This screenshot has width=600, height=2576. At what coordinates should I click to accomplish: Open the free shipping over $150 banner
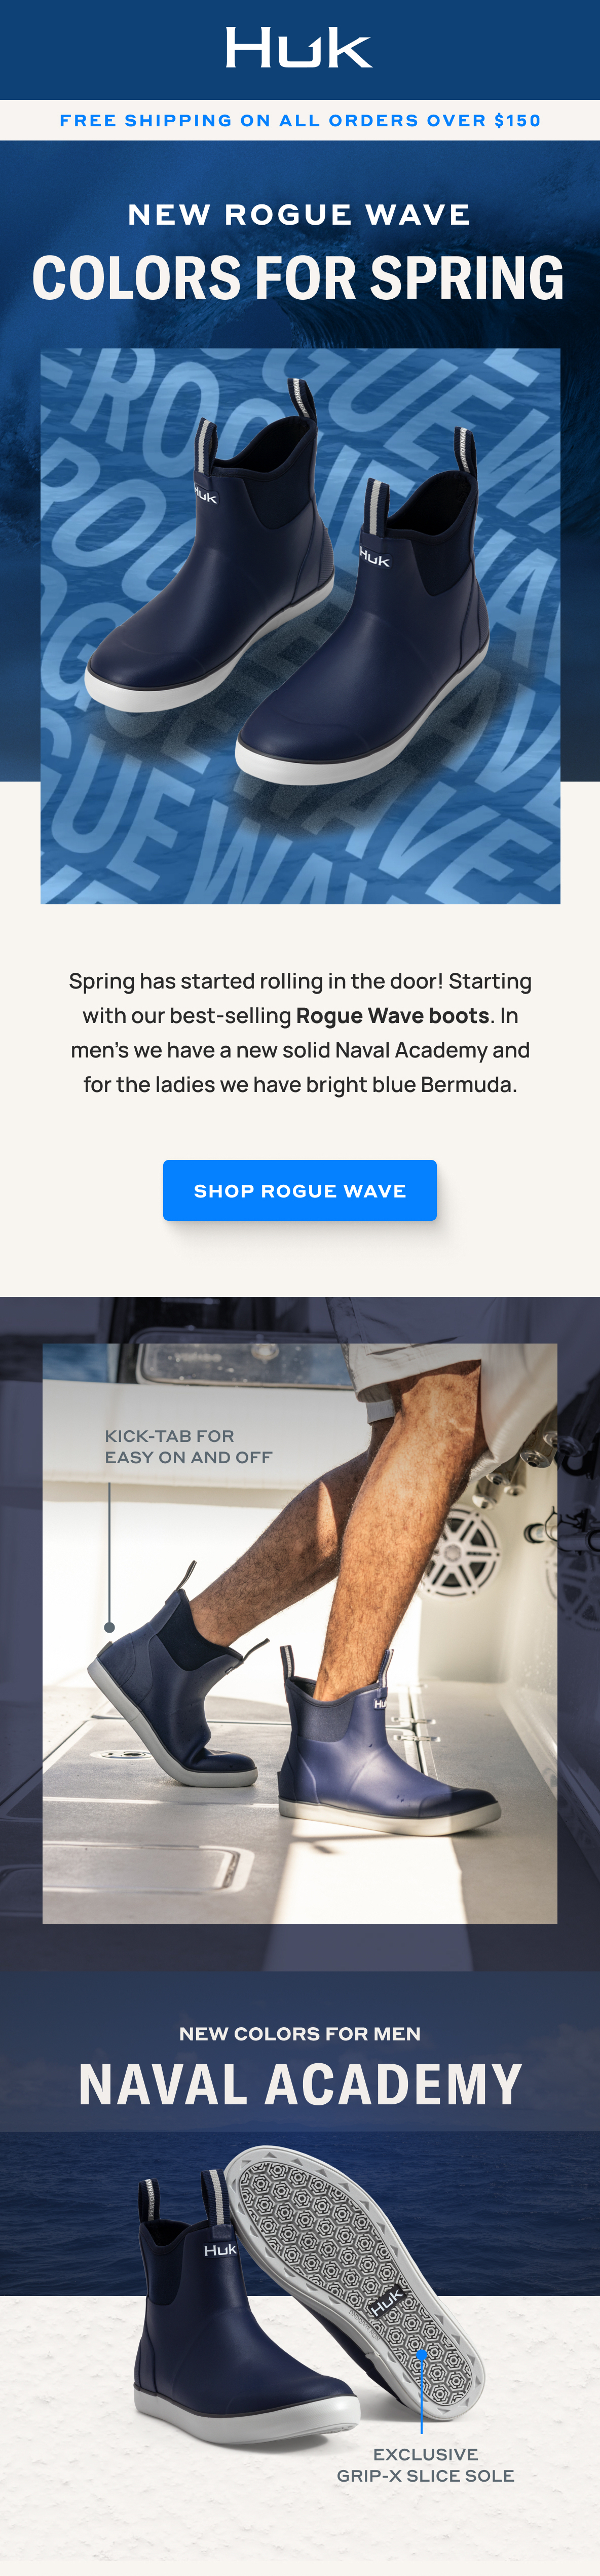(299, 120)
